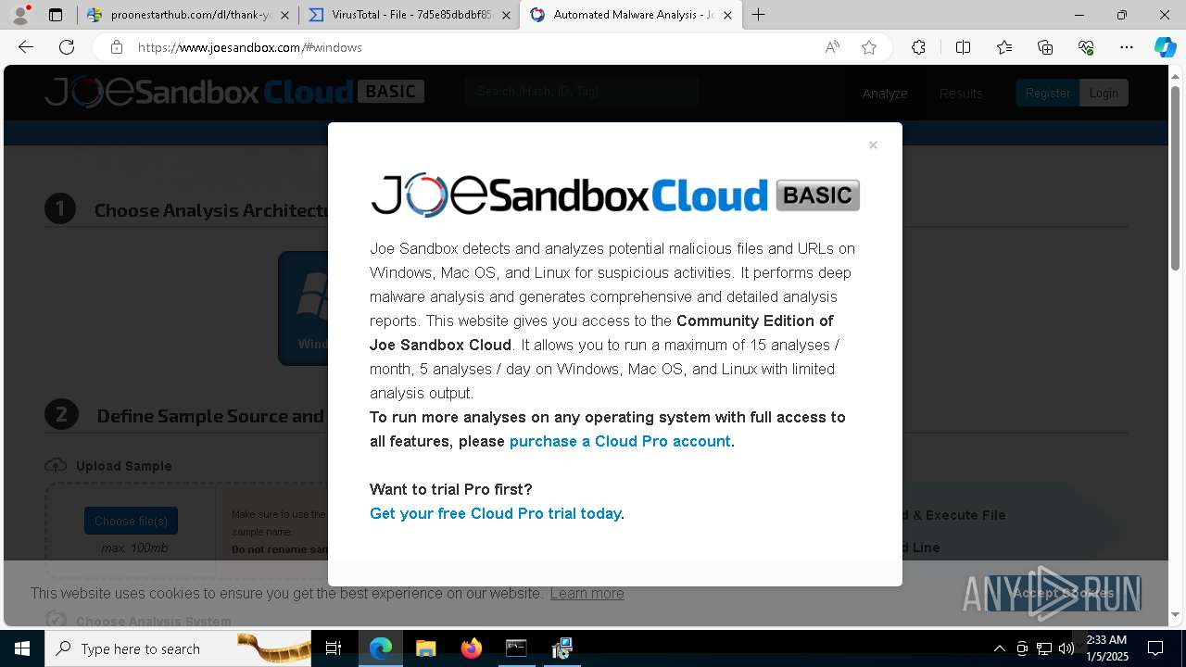Image resolution: width=1186 pixels, height=667 pixels.
Task: Open volume control in tray
Action: 1066,648
